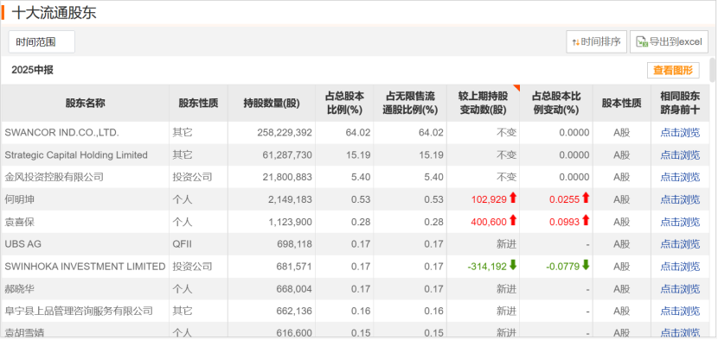Click 点击浏览 in 袁喜保 row
Screen dimensions: 718x340
pos(680,222)
